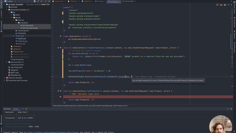This screenshot has height=133, width=236.
Task: Click the breadcrumb myInventory.CreateProduct below editor
Action: click(90, 106)
